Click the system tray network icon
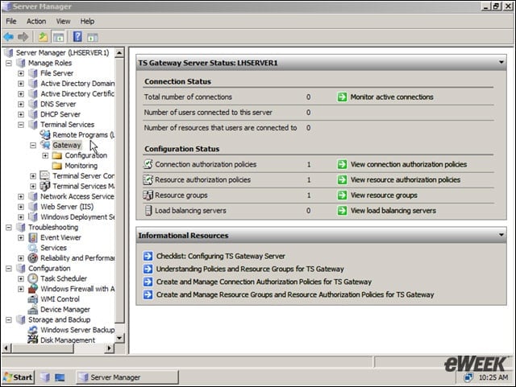516x387 pixels. coord(468,377)
